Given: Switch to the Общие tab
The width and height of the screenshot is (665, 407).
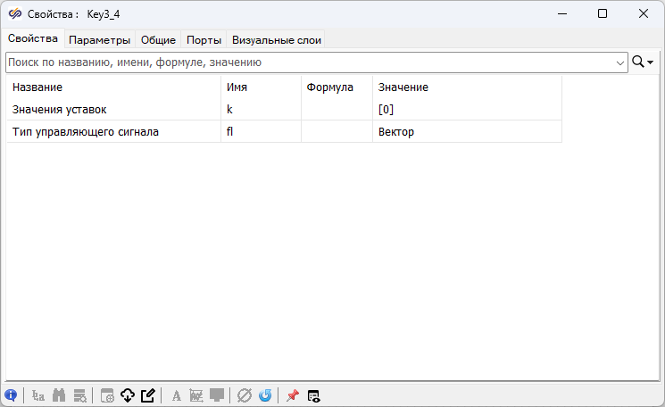Looking at the screenshot, I should 158,39.
